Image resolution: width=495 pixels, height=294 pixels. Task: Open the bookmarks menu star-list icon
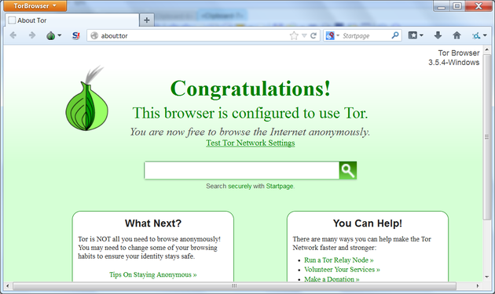point(416,35)
